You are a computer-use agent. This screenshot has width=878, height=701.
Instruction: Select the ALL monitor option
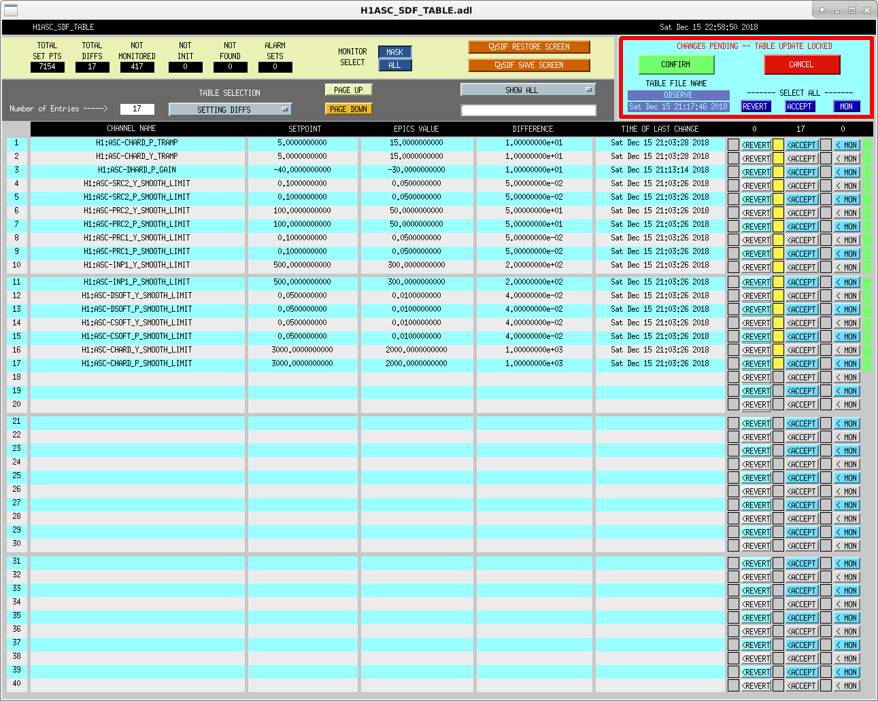(394, 65)
